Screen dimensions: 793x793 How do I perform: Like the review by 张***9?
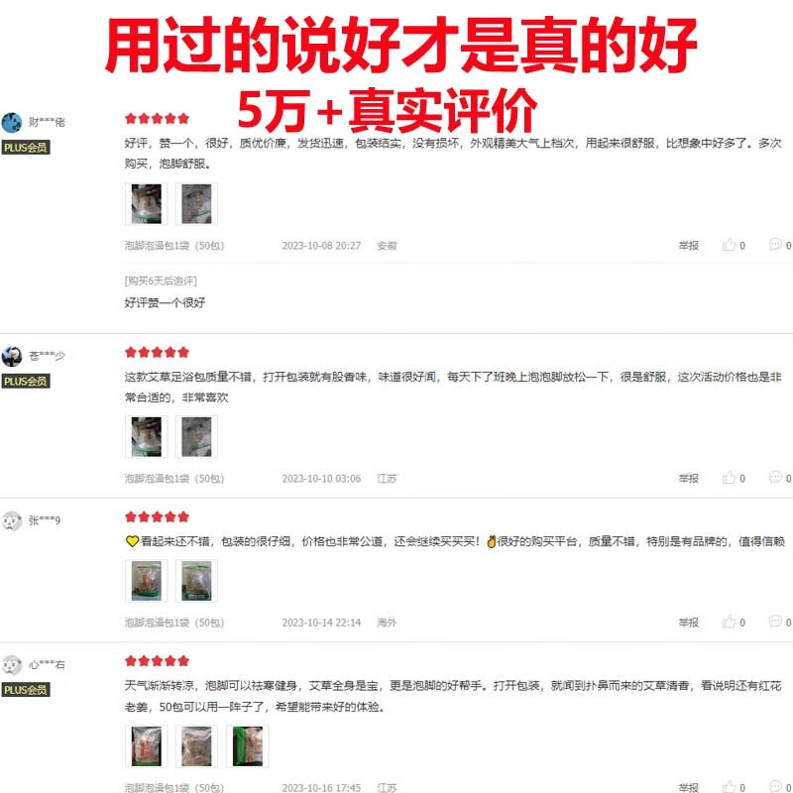coord(734,623)
